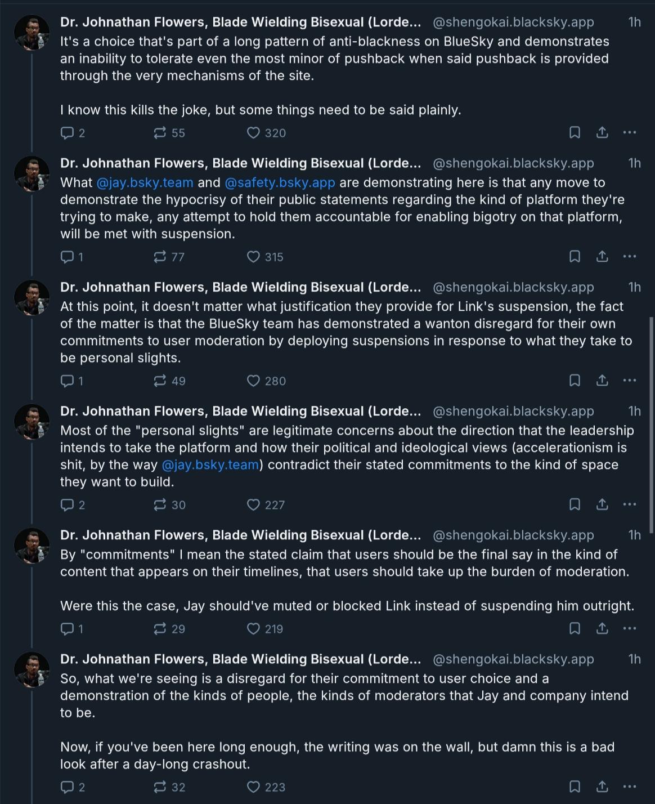This screenshot has height=804, width=655.
Task: Open the avatar on the first post
Action: pyautogui.click(x=32, y=32)
